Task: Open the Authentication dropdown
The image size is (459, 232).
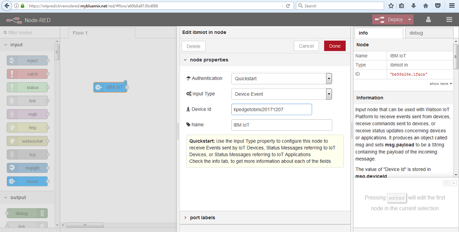Action: (329, 78)
